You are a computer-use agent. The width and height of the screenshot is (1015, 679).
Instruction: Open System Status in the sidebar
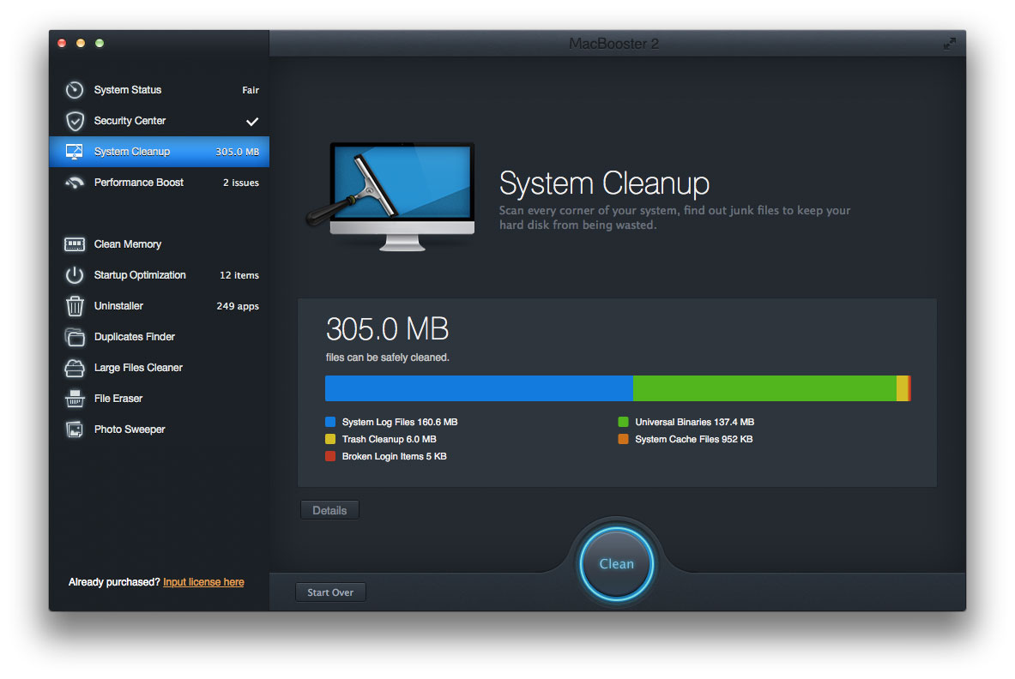(160, 90)
